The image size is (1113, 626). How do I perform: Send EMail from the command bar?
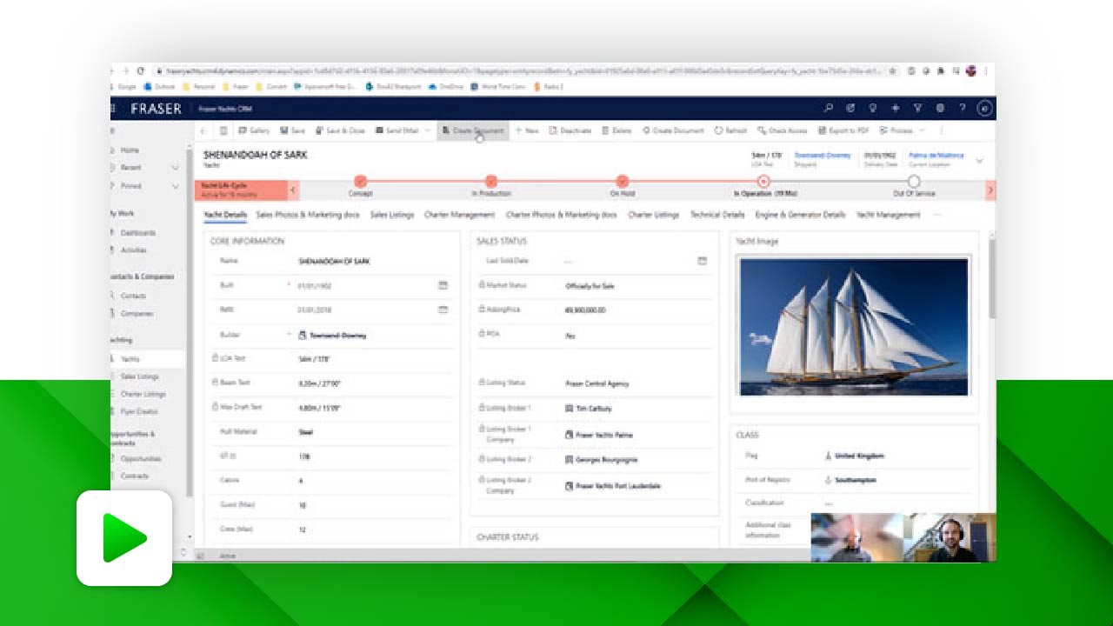coord(397,130)
